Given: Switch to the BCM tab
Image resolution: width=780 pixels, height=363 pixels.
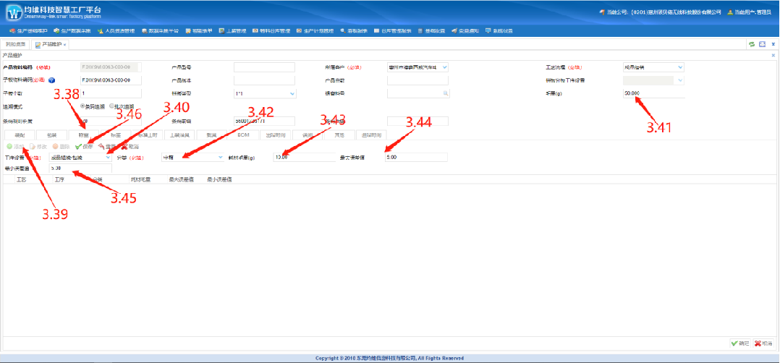Looking at the screenshot, I should click(243, 134).
